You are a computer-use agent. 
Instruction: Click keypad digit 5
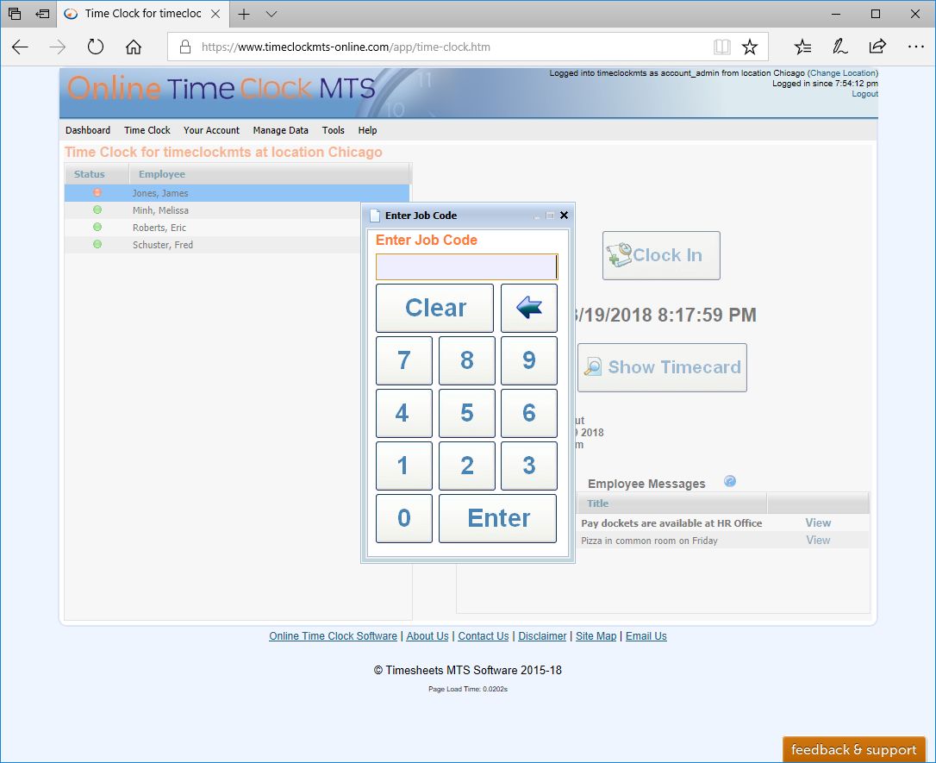click(x=467, y=413)
